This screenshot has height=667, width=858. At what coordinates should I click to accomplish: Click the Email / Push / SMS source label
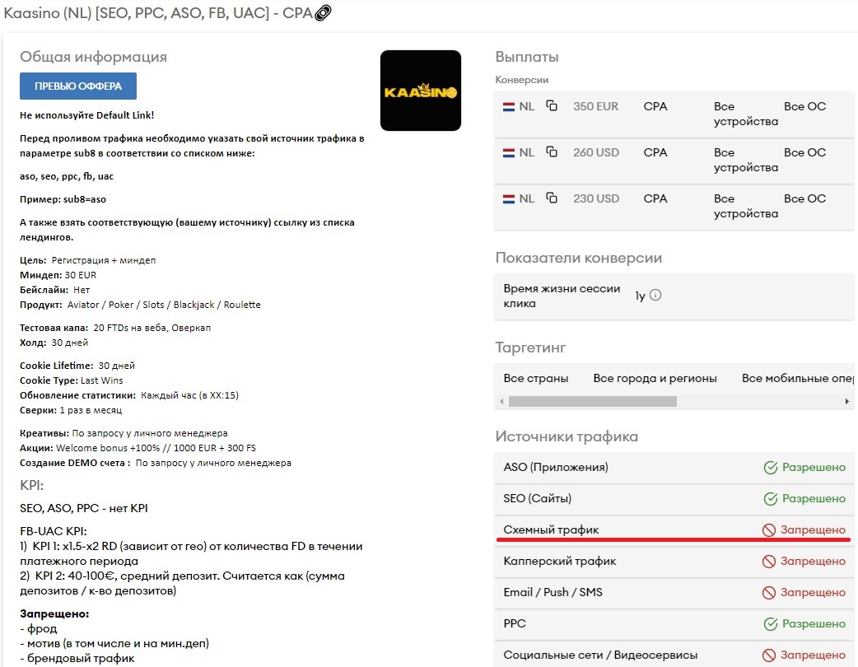(x=553, y=592)
